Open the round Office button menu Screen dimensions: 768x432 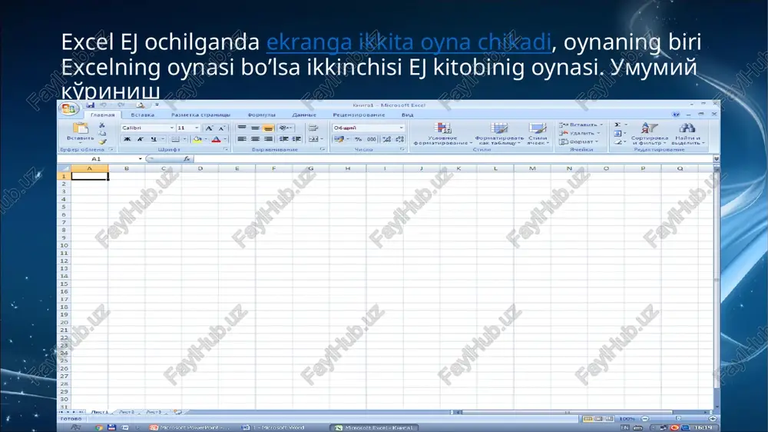point(68,109)
